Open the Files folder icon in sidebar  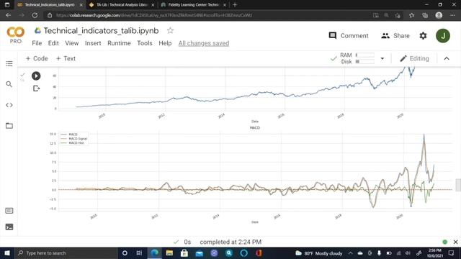9,126
